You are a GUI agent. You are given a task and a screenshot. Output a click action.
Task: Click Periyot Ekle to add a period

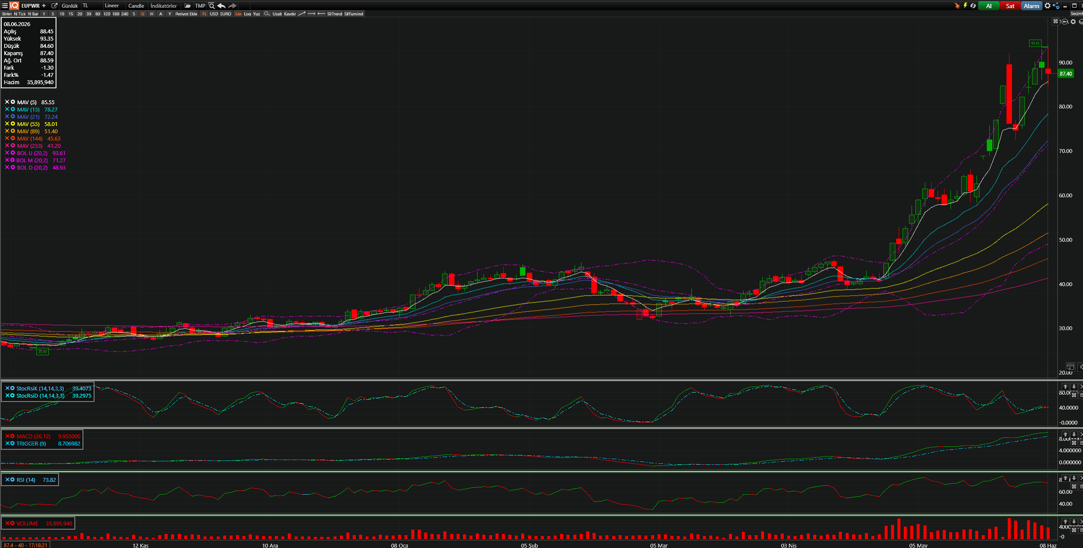click(x=186, y=14)
